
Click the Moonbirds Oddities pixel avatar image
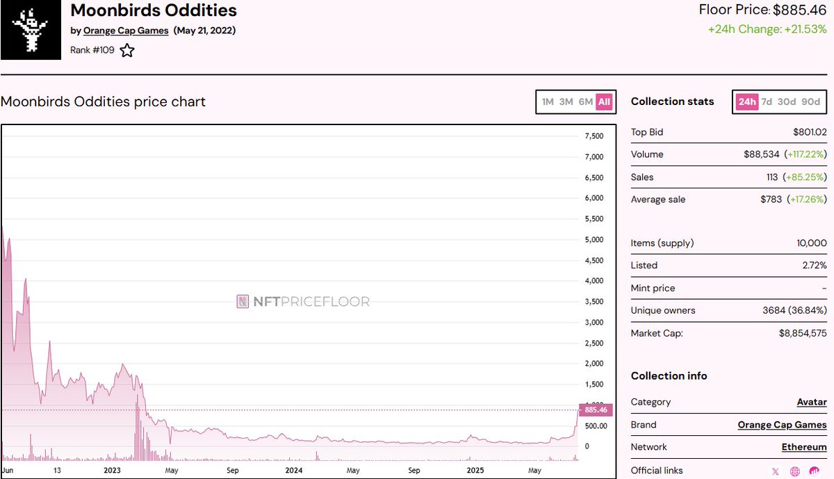[x=31, y=30]
